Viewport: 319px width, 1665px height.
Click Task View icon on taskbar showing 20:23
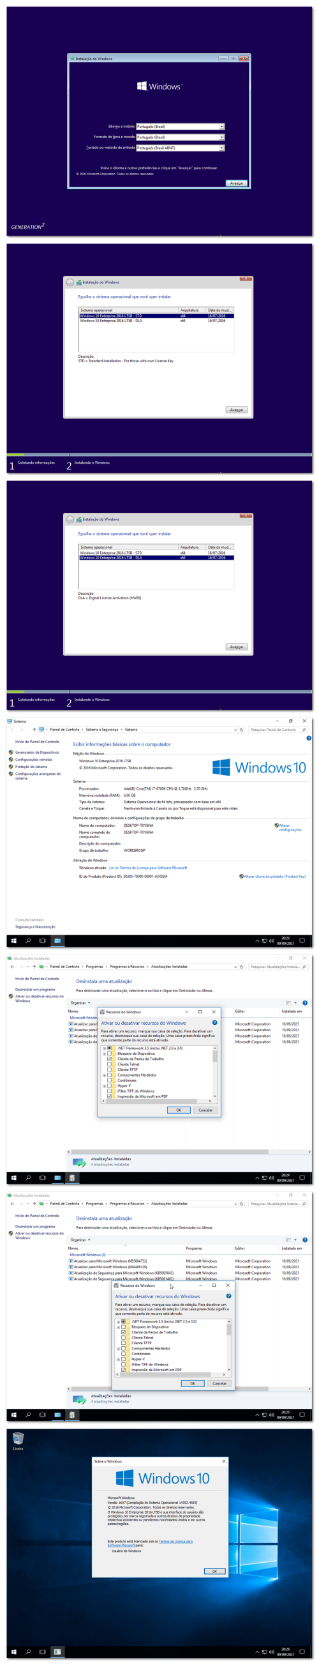point(42,941)
